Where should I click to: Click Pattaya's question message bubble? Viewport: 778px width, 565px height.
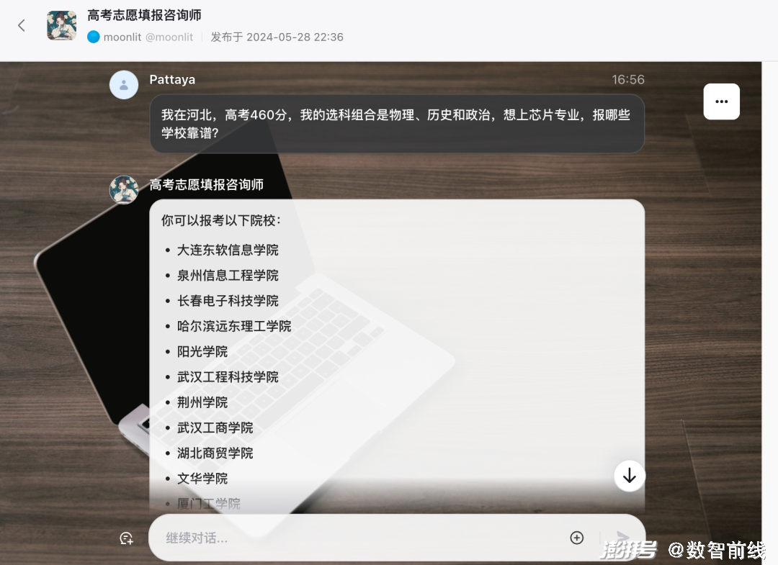pyautogui.click(x=397, y=124)
